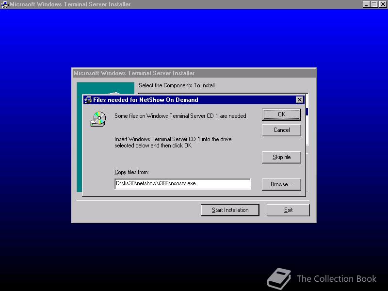The width and height of the screenshot is (388, 291).
Task: Minimize the main installer window
Action: coord(366,4)
